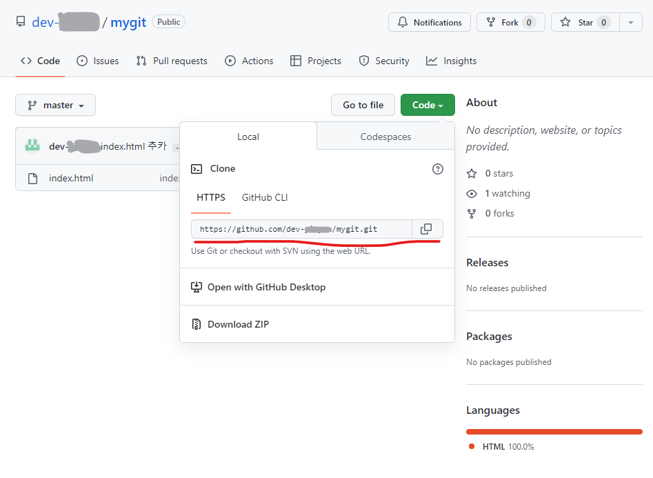Click the HTML language bar
The height and width of the screenshot is (478, 653).
(x=554, y=432)
